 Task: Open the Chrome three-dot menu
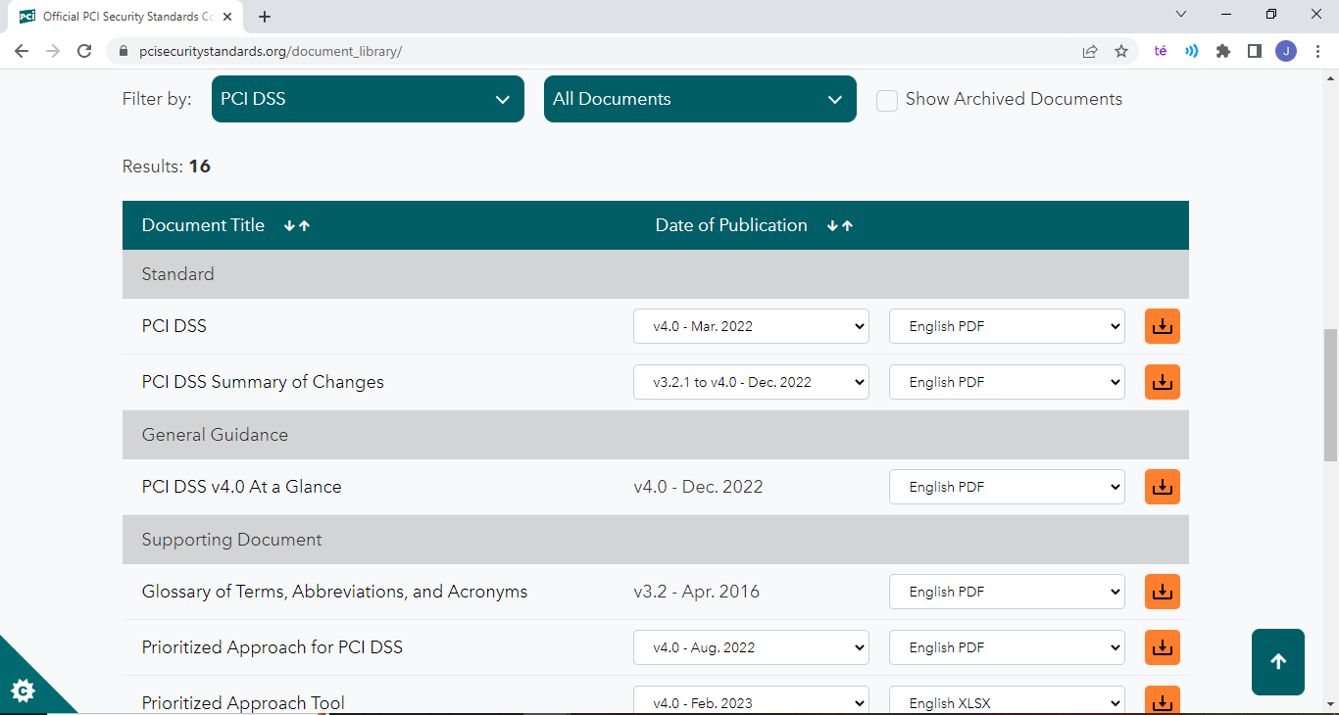(1317, 51)
